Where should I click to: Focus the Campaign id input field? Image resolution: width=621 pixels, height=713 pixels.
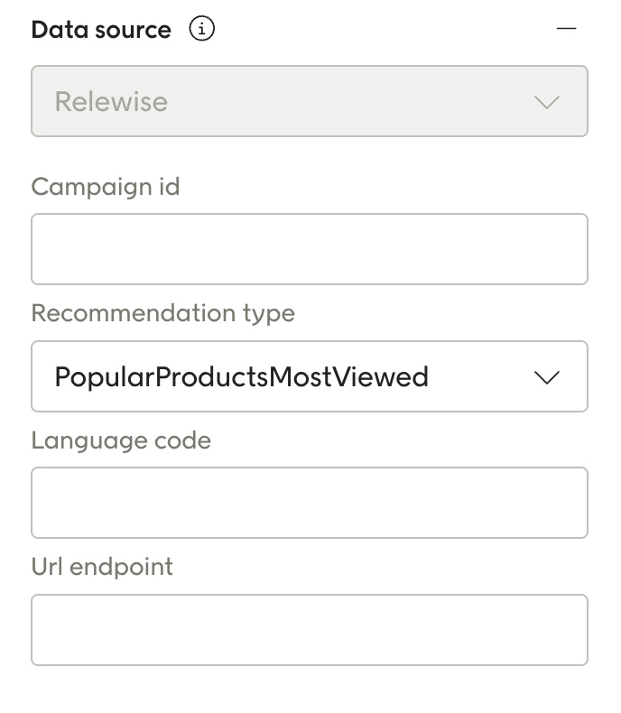[309, 249]
